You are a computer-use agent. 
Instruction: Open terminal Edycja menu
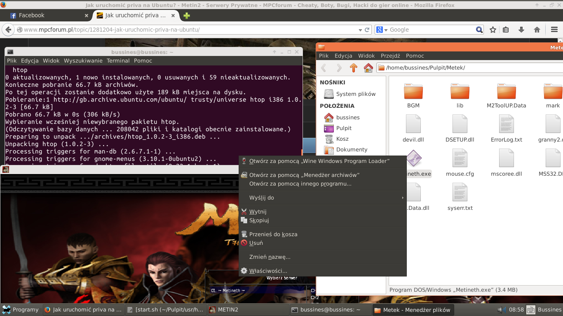click(30, 60)
